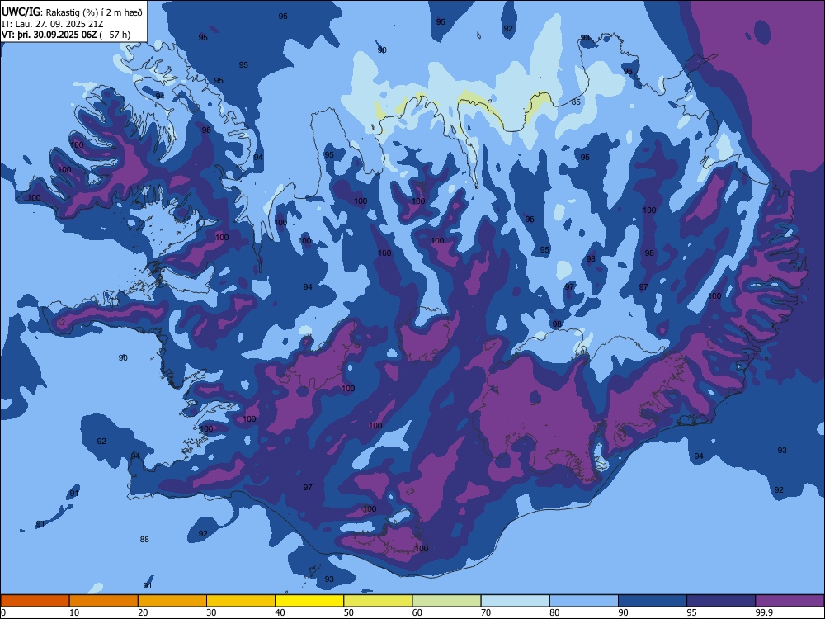Viewport: 825px width, 619px height.
Task: Select the light blue 80–90 legend swatch
Action: point(584,601)
